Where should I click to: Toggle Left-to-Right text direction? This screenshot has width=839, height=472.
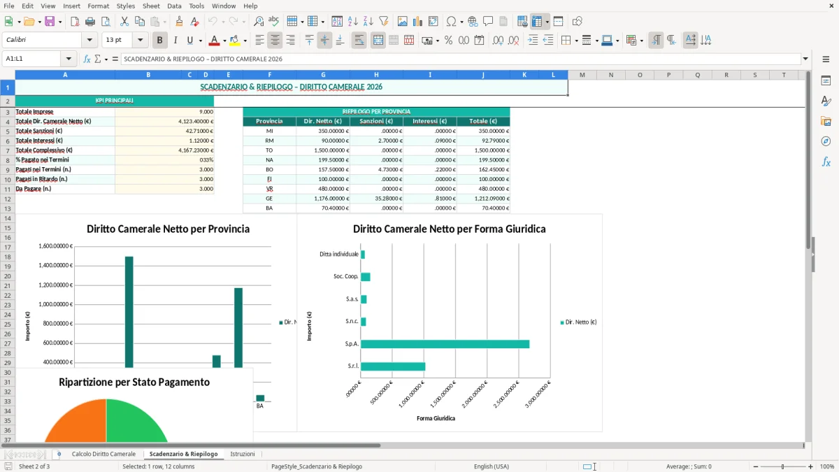656,41
